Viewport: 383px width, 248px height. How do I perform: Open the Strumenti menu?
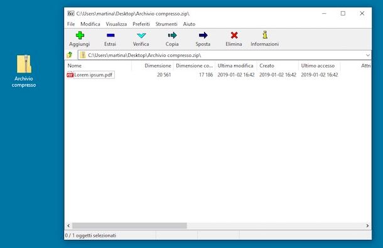[166, 24]
